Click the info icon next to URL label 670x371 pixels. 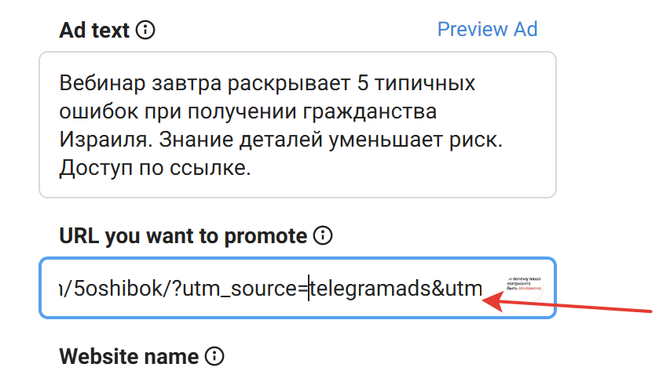(324, 235)
